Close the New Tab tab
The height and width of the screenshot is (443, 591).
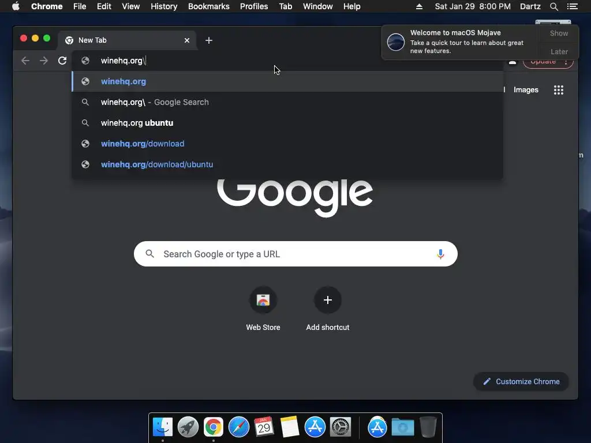[187, 40]
